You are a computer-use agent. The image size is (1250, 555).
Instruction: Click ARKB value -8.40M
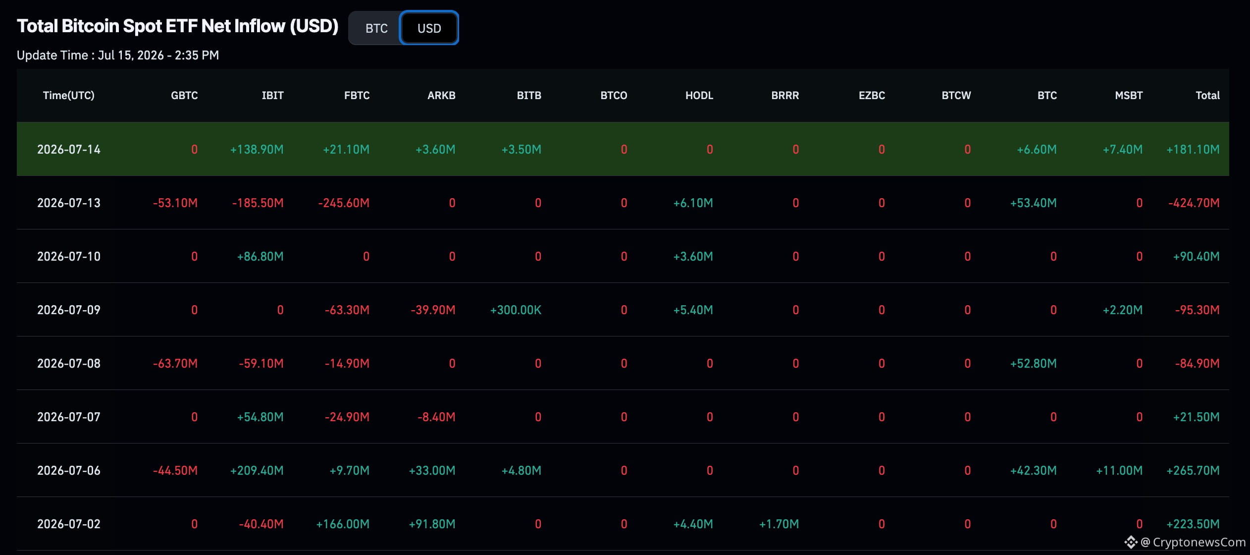pos(436,417)
